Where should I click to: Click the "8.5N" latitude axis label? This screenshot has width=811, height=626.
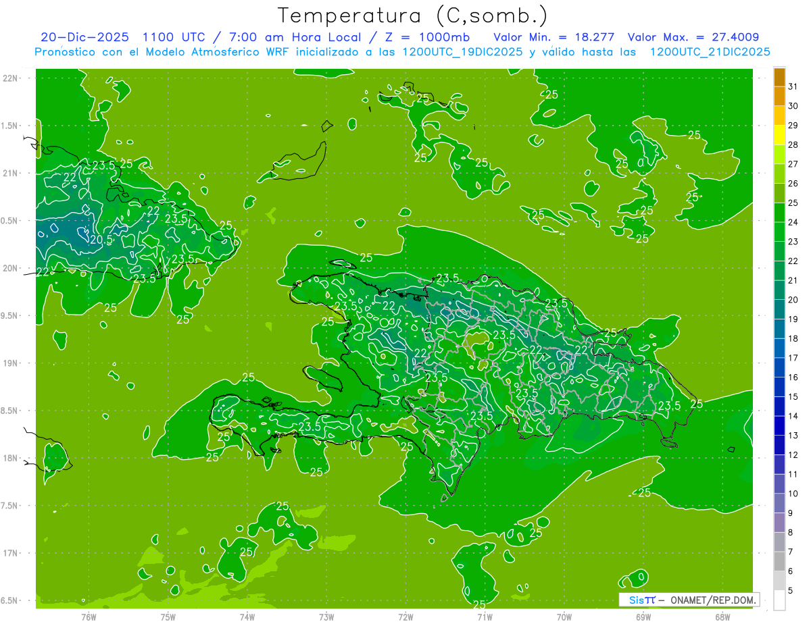coord(10,411)
